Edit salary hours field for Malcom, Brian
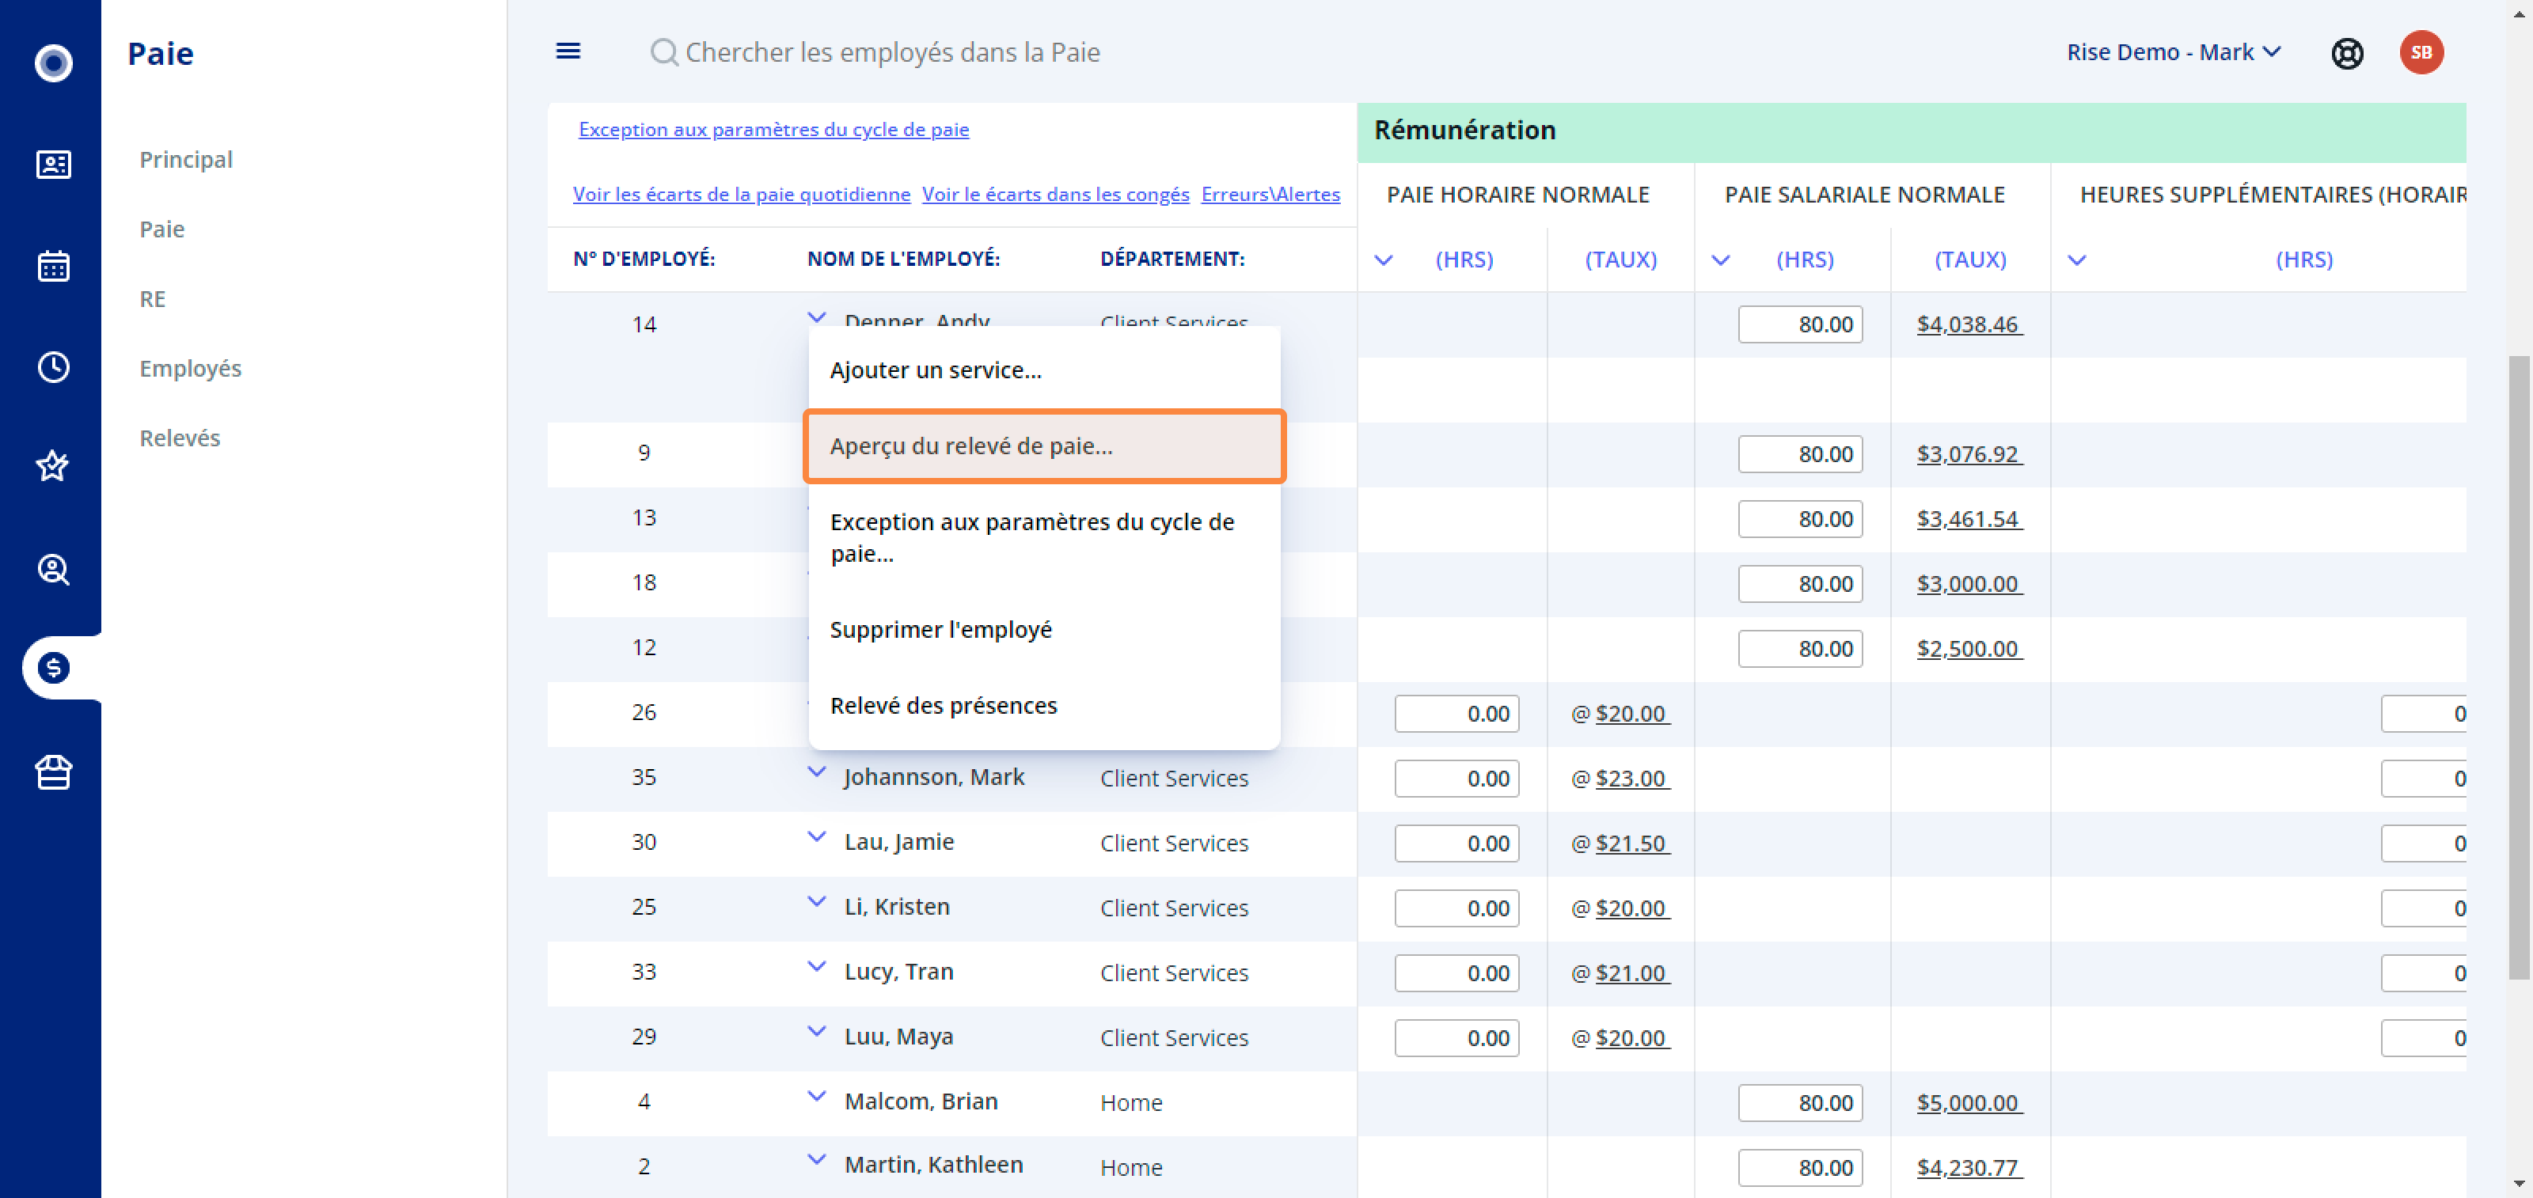The width and height of the screenshot is (2533, 1198). [x=1799, y=1103]
